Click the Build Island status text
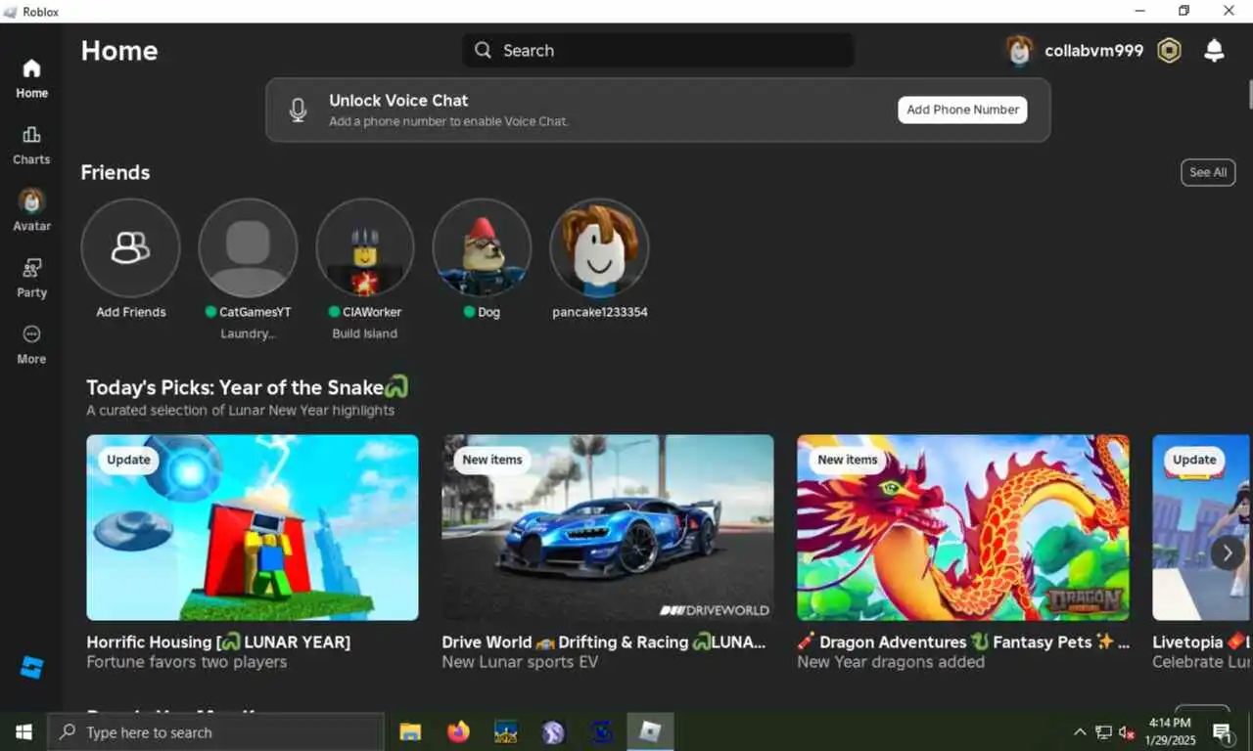 point(364,333)
